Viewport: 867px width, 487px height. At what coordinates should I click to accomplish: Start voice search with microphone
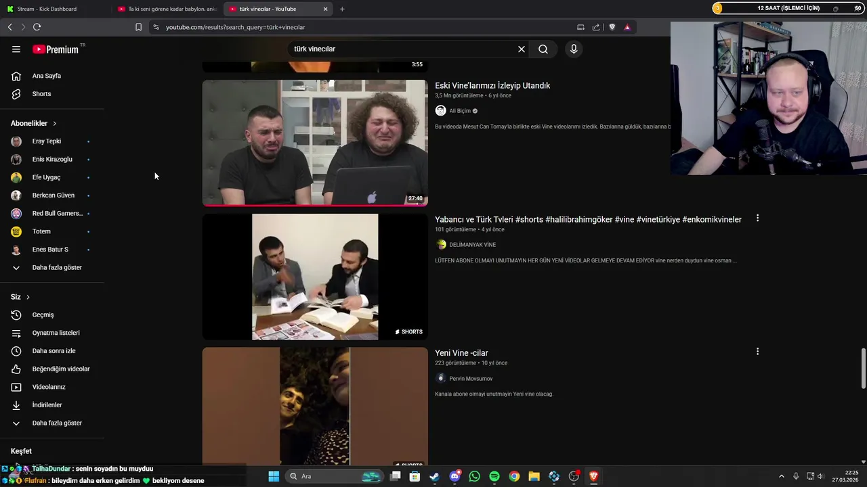[x=574, y=49]
